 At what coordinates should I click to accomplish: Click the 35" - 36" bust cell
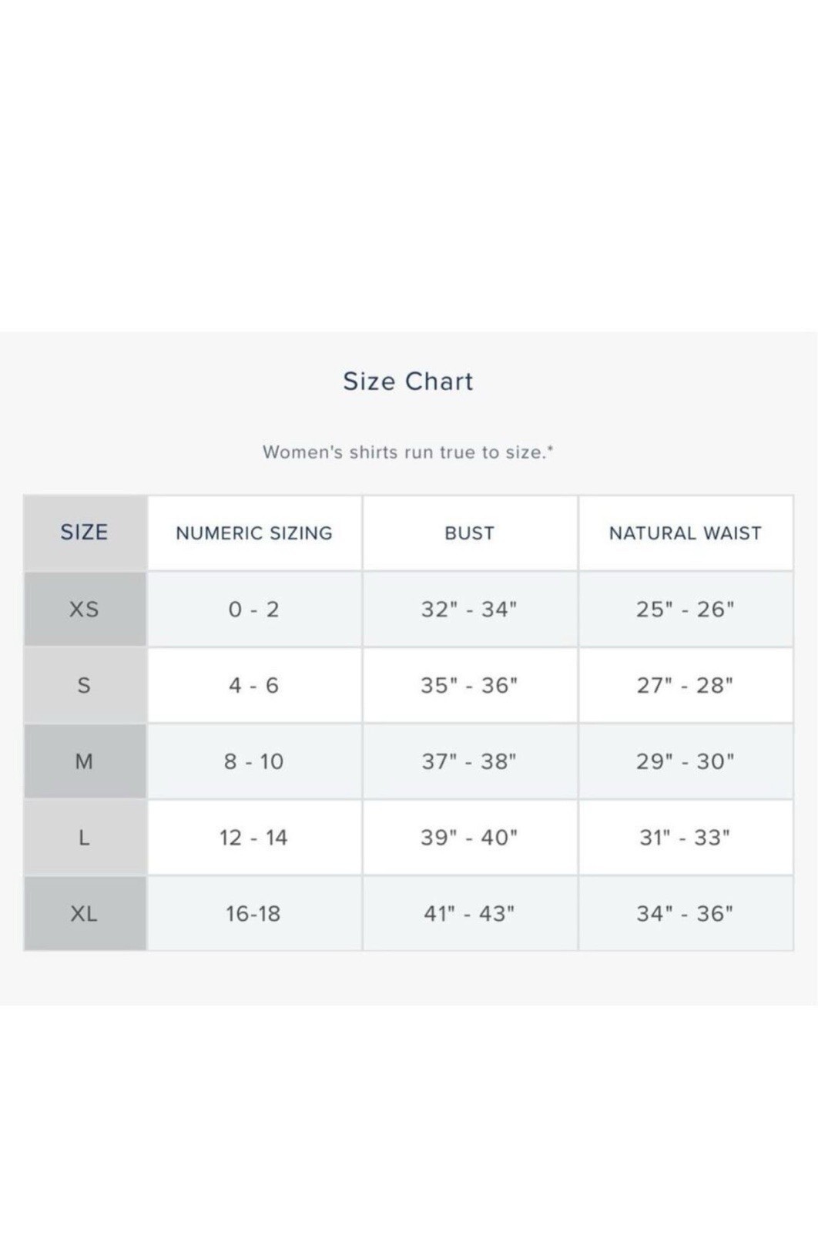click(x=470, y=685)
